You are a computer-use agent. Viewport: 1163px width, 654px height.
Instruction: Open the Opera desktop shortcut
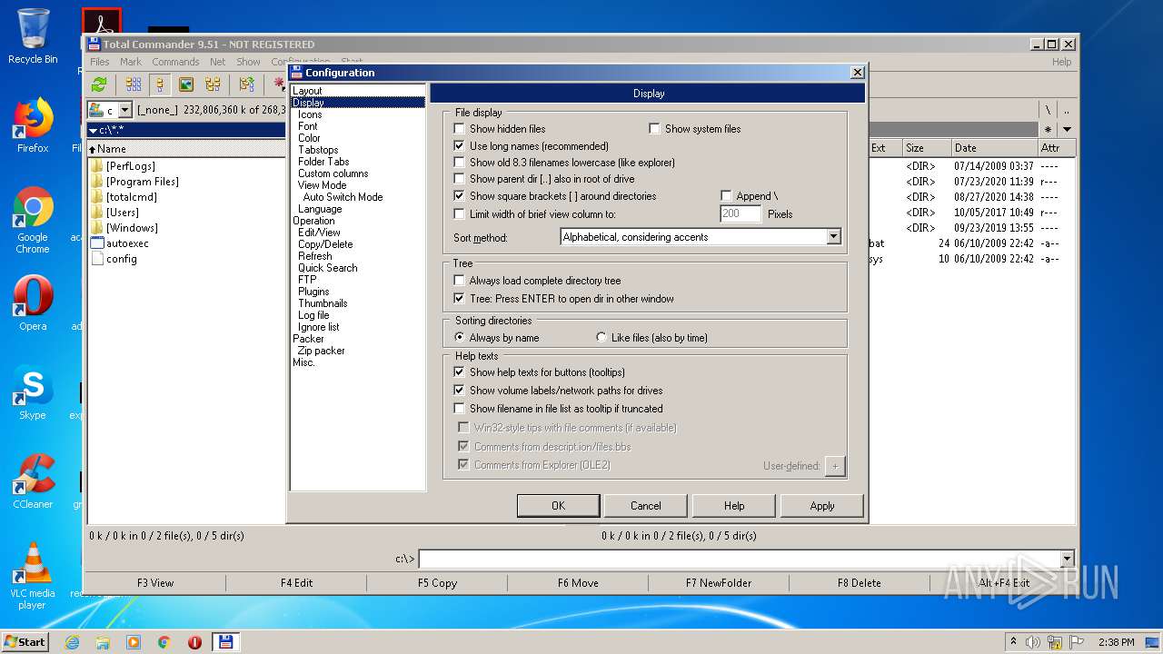pos(33,303)
